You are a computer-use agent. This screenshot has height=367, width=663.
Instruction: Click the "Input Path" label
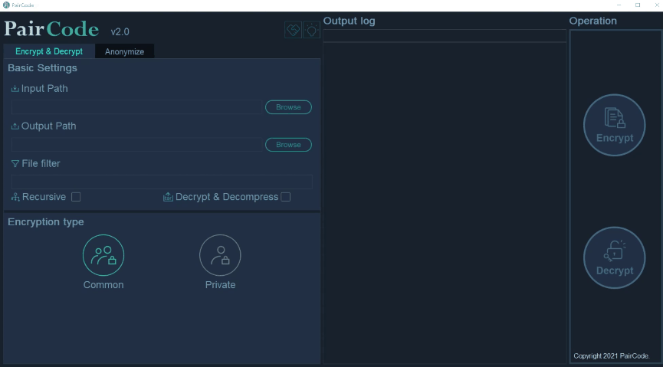point(44,88)
